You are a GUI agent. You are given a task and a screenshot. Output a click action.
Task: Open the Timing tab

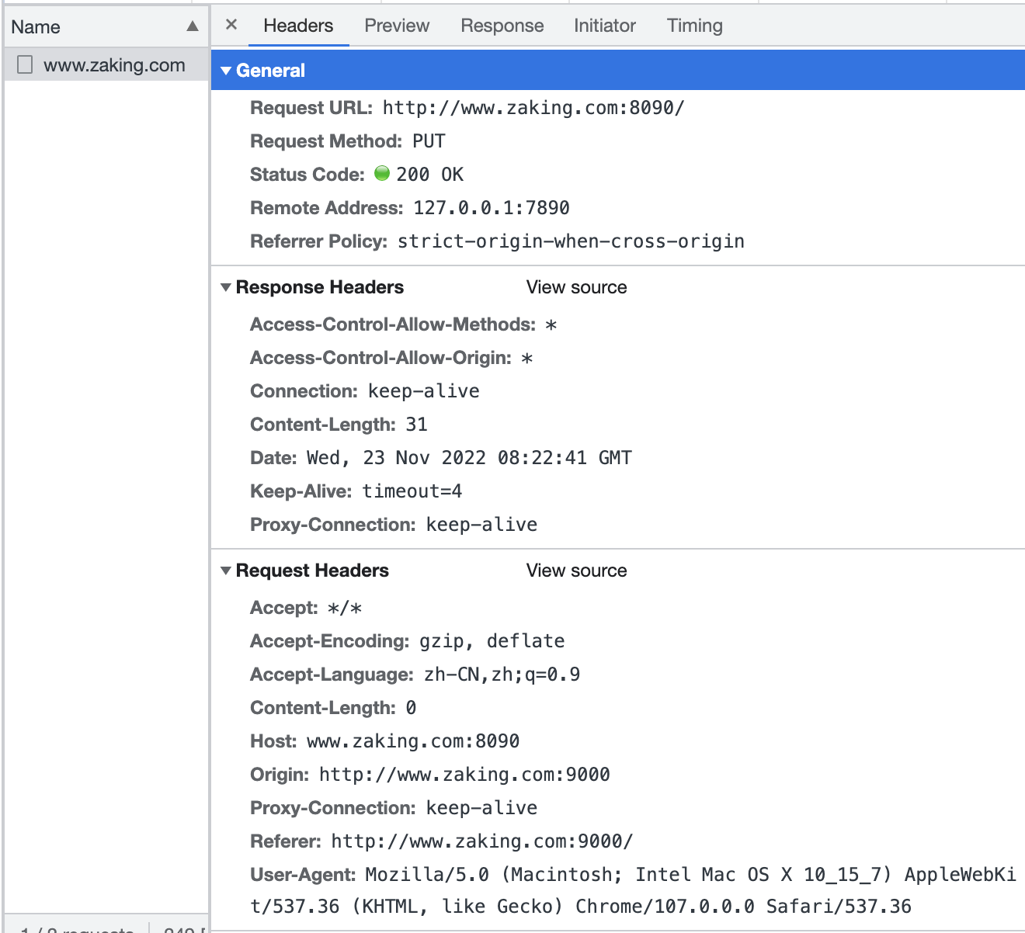tap(695, 26)
